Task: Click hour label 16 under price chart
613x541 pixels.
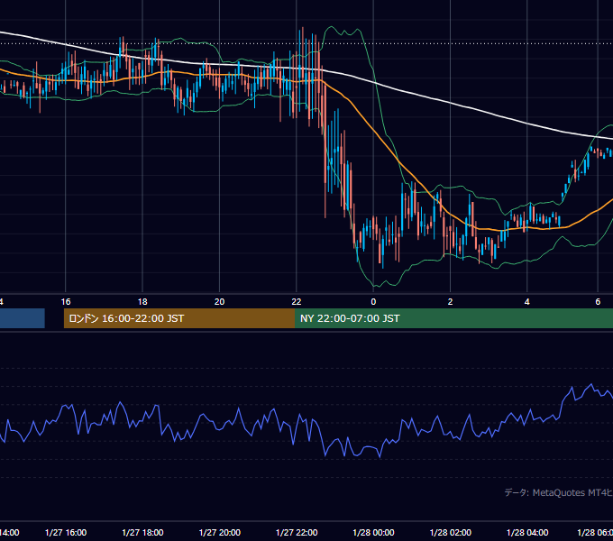Action: [66, 301]
